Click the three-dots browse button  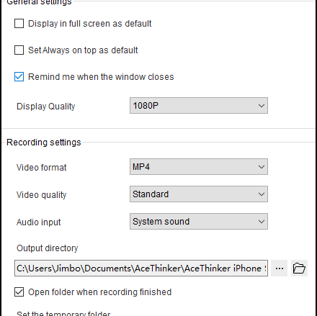pos(280,268)
